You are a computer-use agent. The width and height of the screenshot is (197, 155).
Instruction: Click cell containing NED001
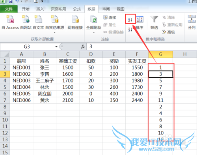22,67
